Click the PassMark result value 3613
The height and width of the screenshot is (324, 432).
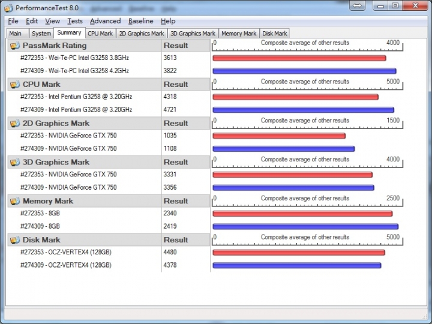tap(170, 58)
